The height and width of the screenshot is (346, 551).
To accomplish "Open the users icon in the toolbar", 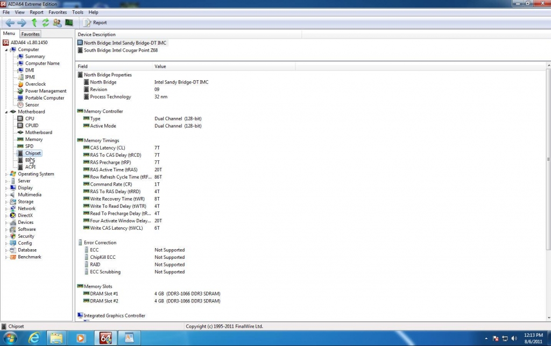I will tap(57, 23).
